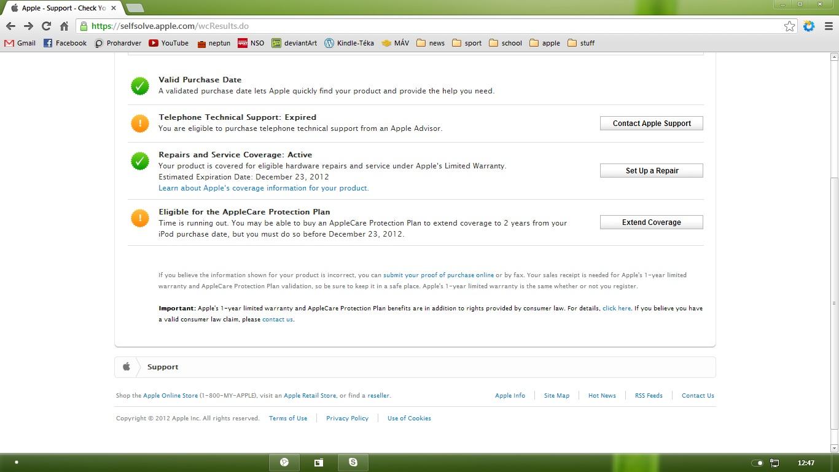Click the Apple logo in breadcrumb
839x472 pixels.
[126, 367]
